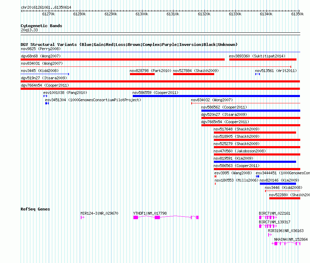310x263 pixels.
Task: Select the nsv518905 (Shaikh2009) red bar
Action: point(257,140)
